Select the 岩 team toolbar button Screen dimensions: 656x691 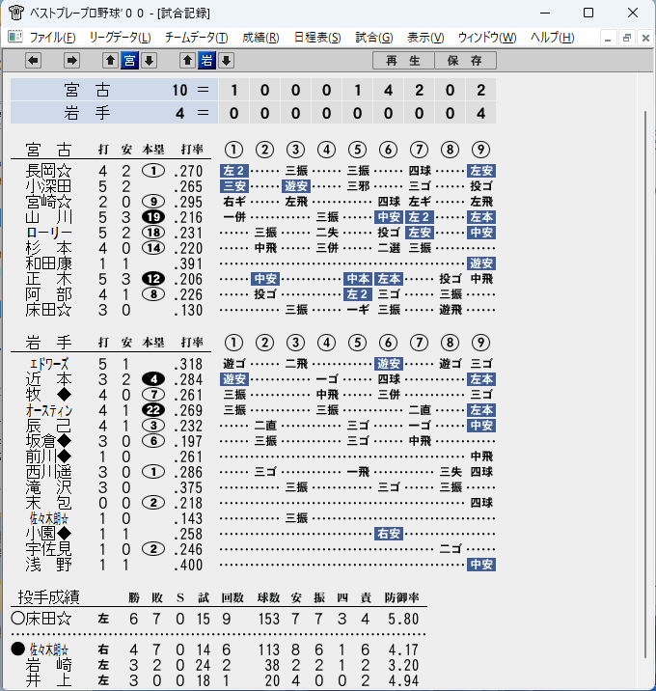pyautogui.click(x=206, y=61)
